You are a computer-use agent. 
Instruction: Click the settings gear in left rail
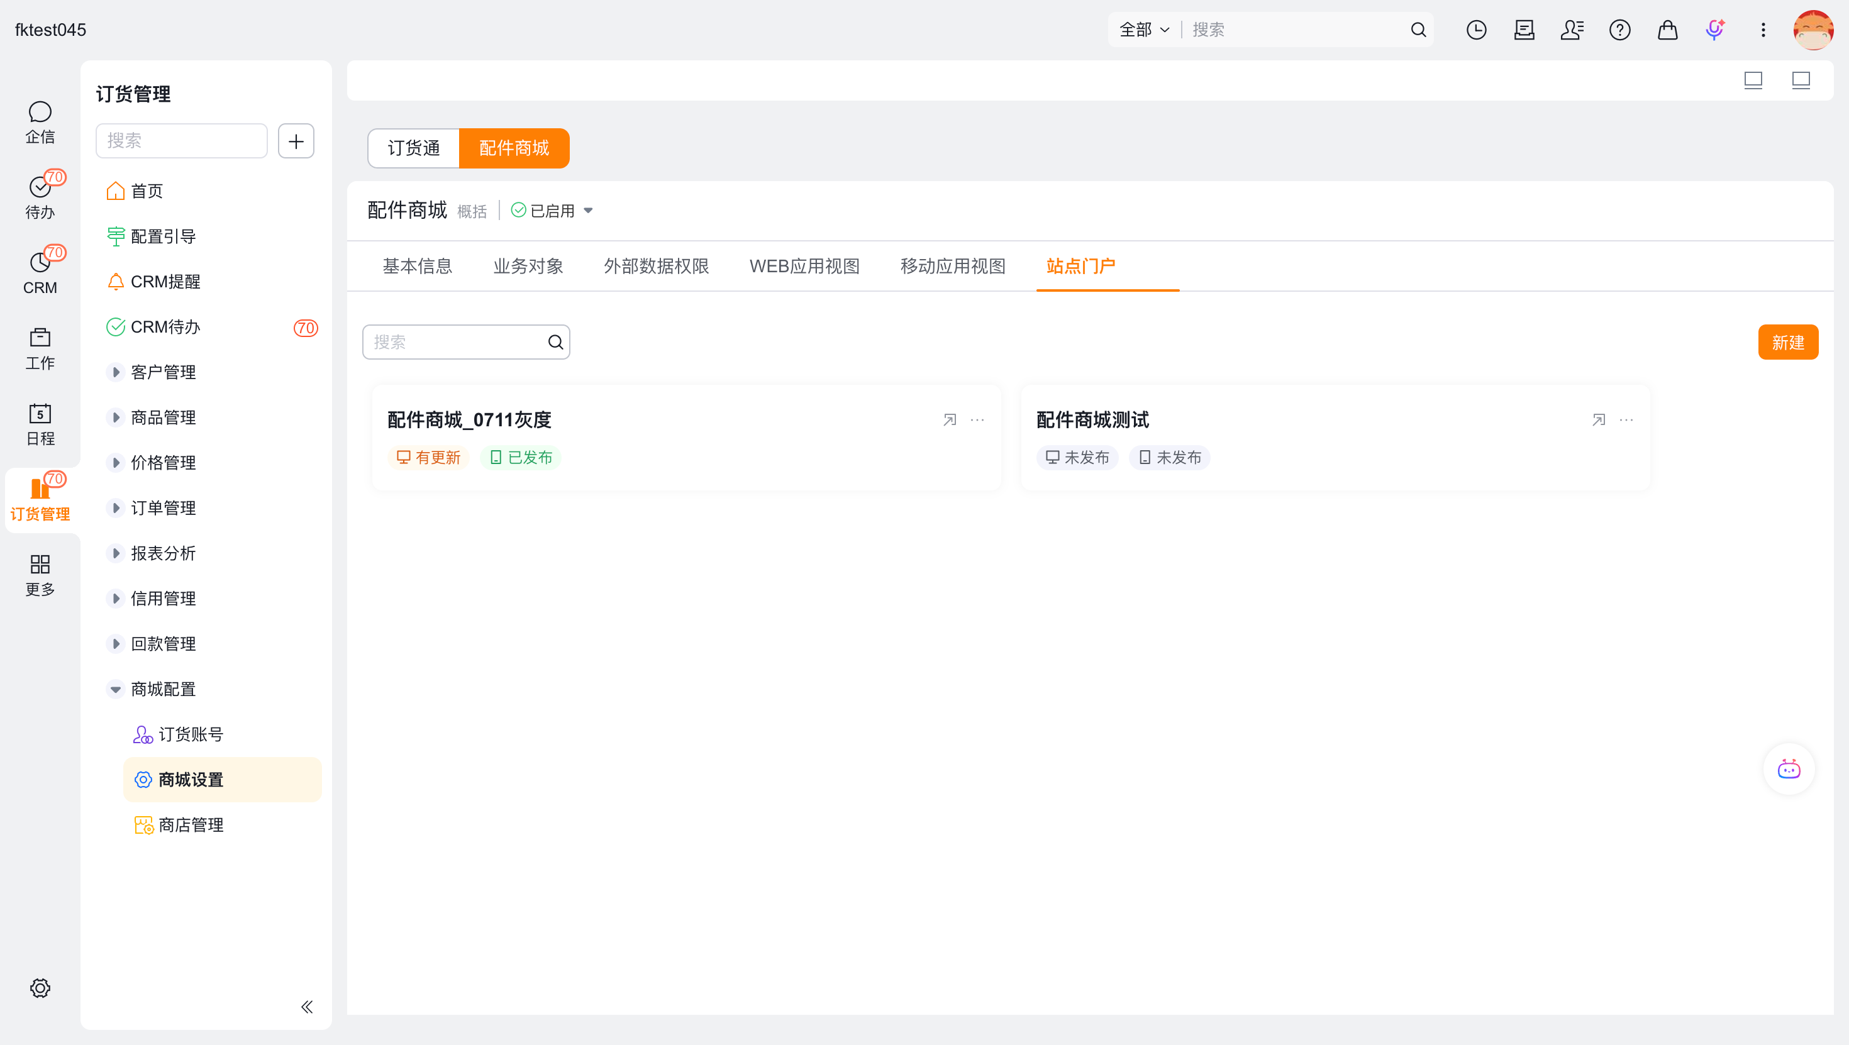click(40, 988)
